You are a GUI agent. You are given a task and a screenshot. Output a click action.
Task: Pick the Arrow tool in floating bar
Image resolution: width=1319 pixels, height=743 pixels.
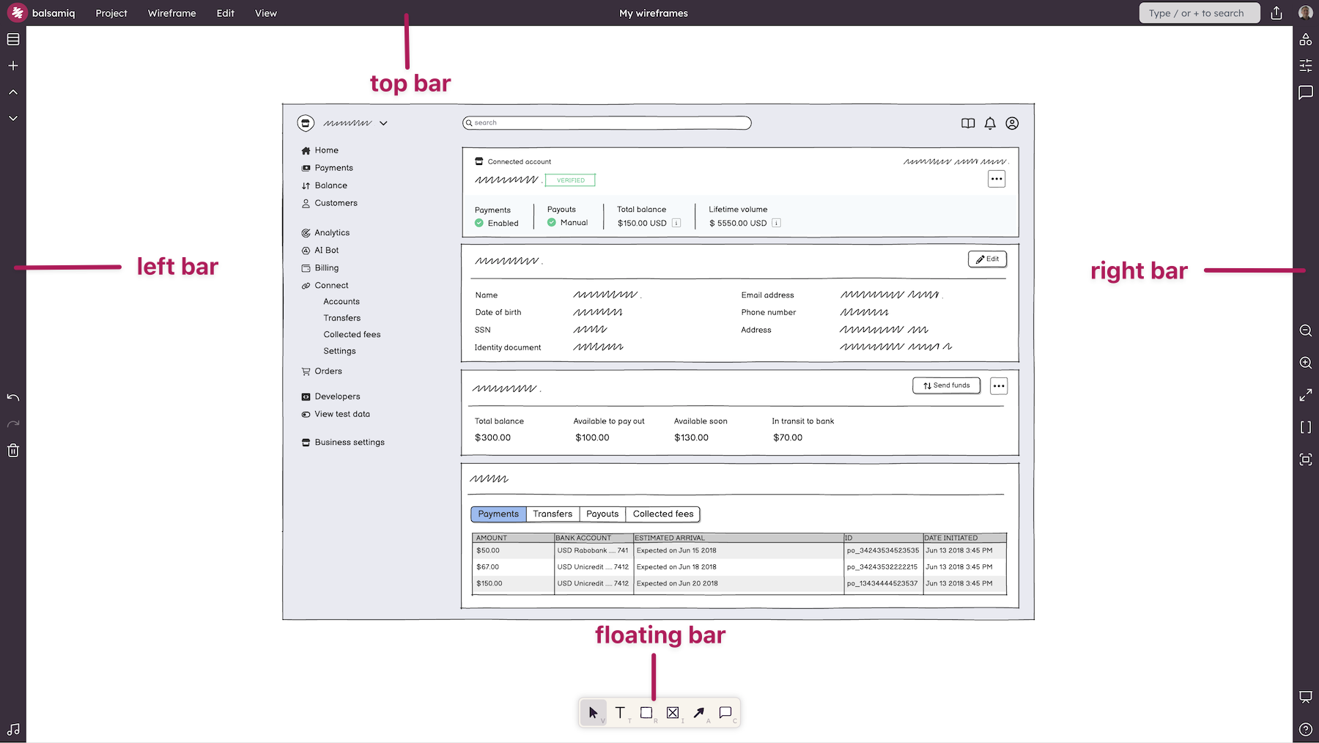click(x=699, y=712)
